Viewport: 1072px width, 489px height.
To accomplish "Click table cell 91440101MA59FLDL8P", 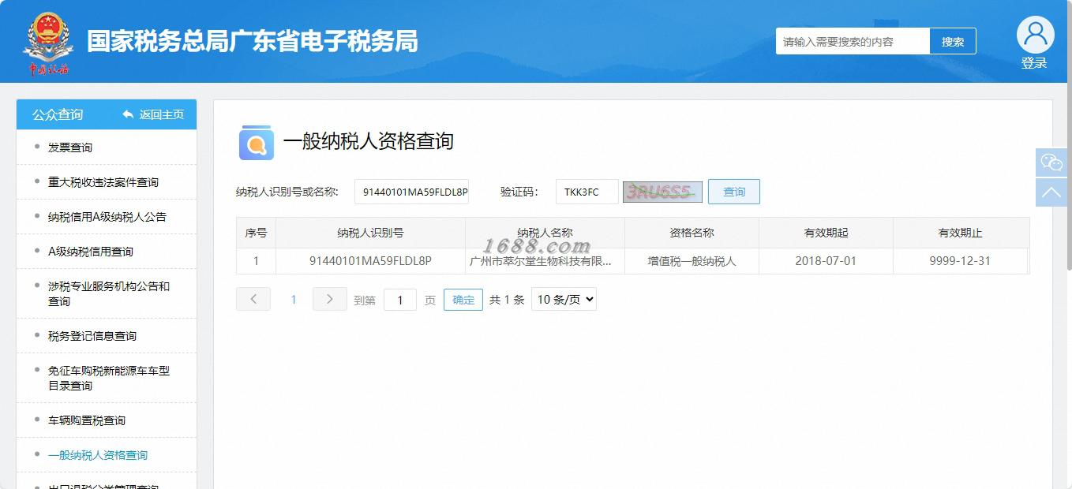I will [370, 261].
